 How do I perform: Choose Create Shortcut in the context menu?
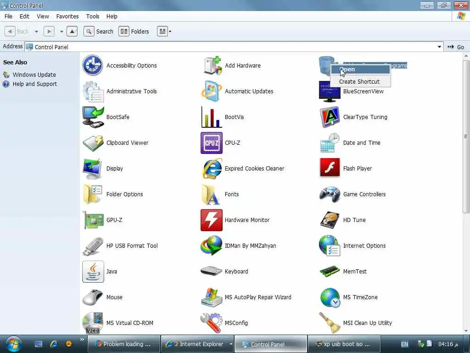360,82
